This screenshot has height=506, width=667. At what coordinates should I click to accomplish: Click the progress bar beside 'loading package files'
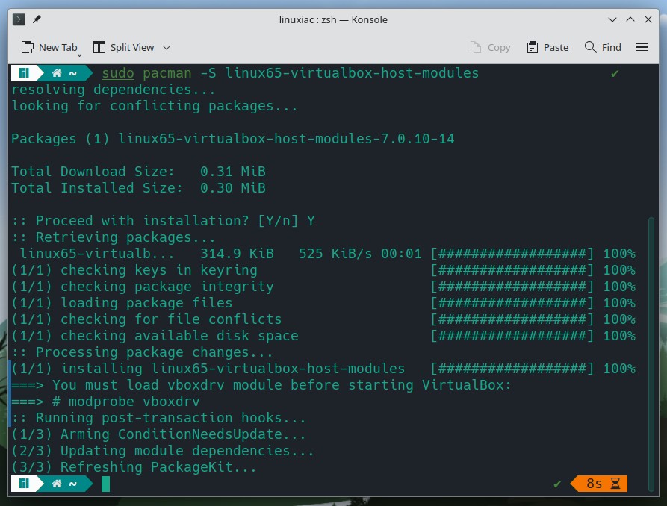pyautogui.click(x=512, y=303)
